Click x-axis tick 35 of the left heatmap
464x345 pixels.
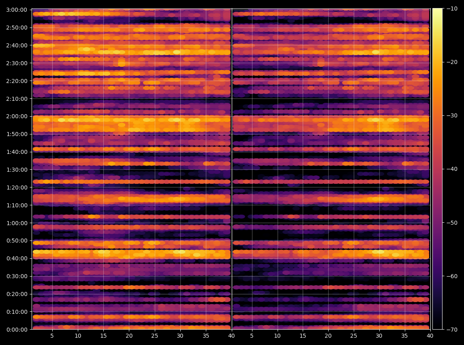(206, 336)
